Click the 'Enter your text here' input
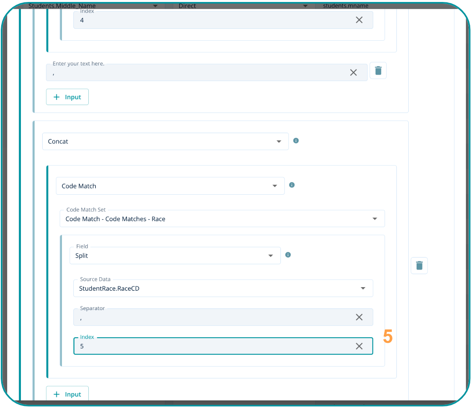This screenshot has width=471, height=408. point(197,73)
